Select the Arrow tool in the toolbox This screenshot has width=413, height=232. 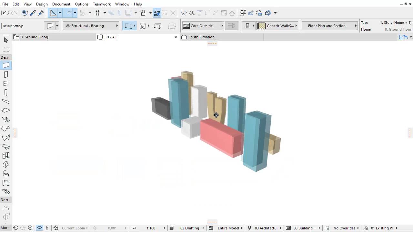click(x=6, y=40)
